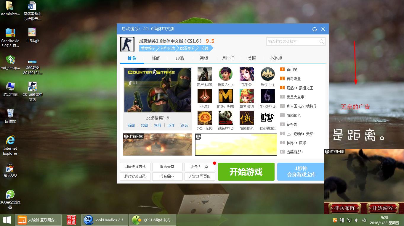
Task: Select the 攻略 tab
Action: [180, 58]
